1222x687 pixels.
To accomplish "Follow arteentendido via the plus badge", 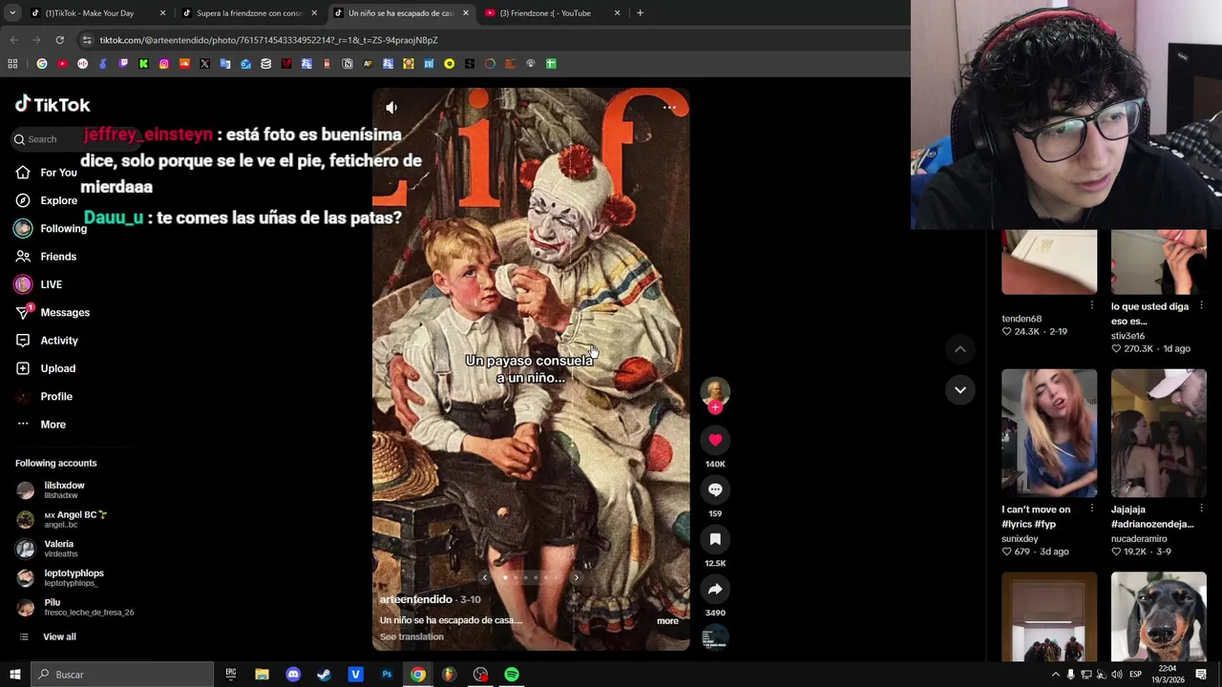I will pos(715,407).
